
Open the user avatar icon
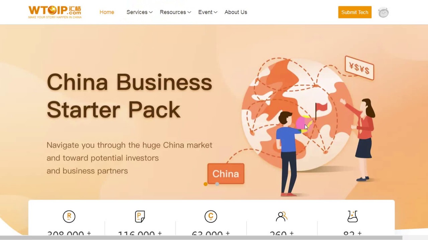pyautogui.click(x=383, y=12)
